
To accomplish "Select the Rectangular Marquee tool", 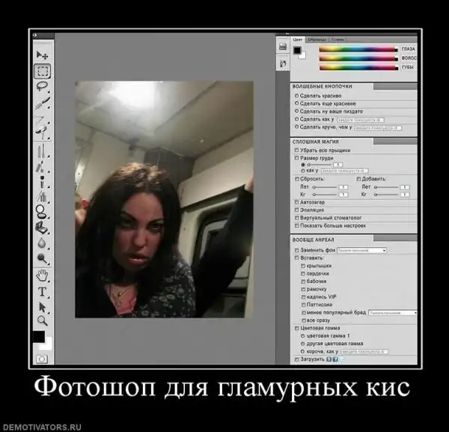I will click(43, 71).
